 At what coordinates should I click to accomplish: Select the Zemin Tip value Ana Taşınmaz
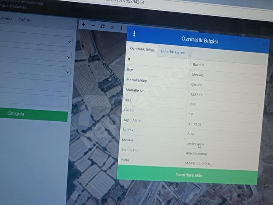click(x=196, y=154)
